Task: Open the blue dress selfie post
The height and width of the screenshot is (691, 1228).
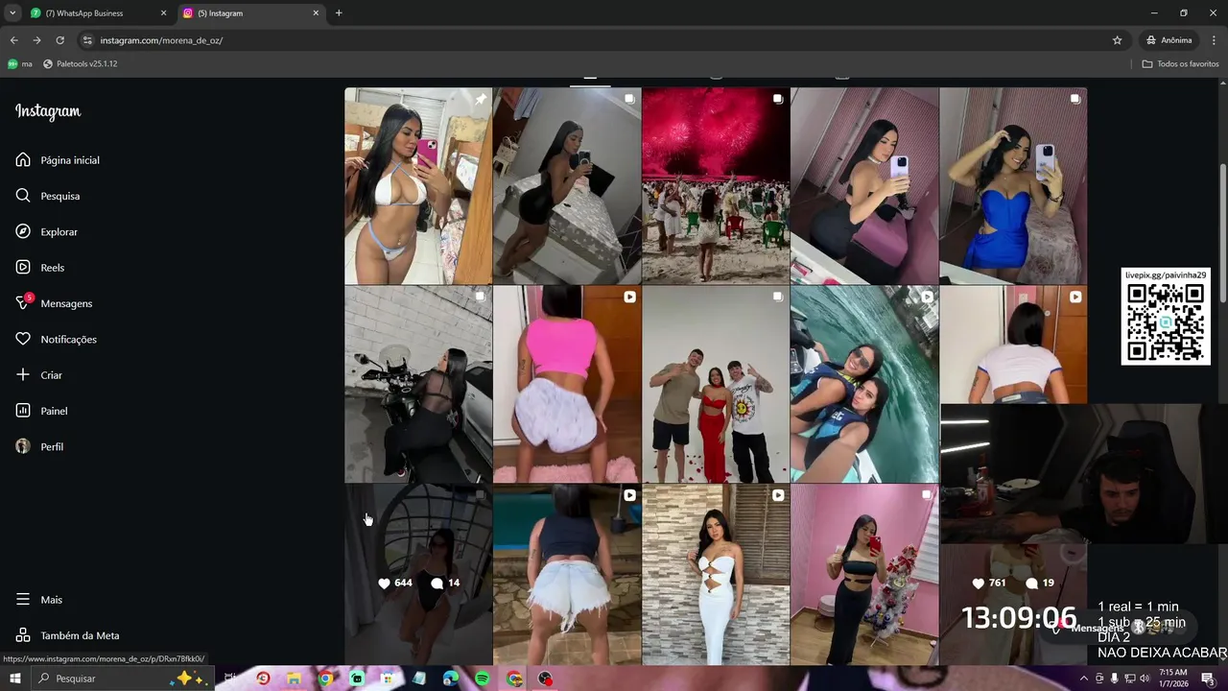Action: (x=1013, y=186)
